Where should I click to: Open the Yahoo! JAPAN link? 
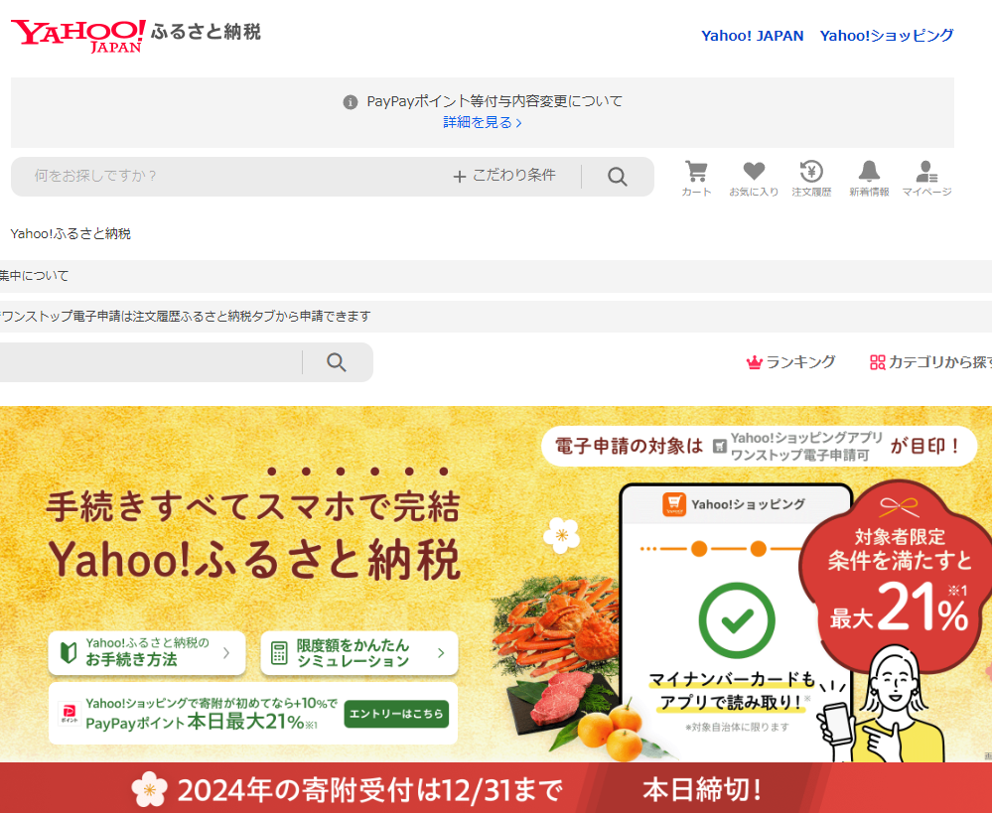click(753, 36)
